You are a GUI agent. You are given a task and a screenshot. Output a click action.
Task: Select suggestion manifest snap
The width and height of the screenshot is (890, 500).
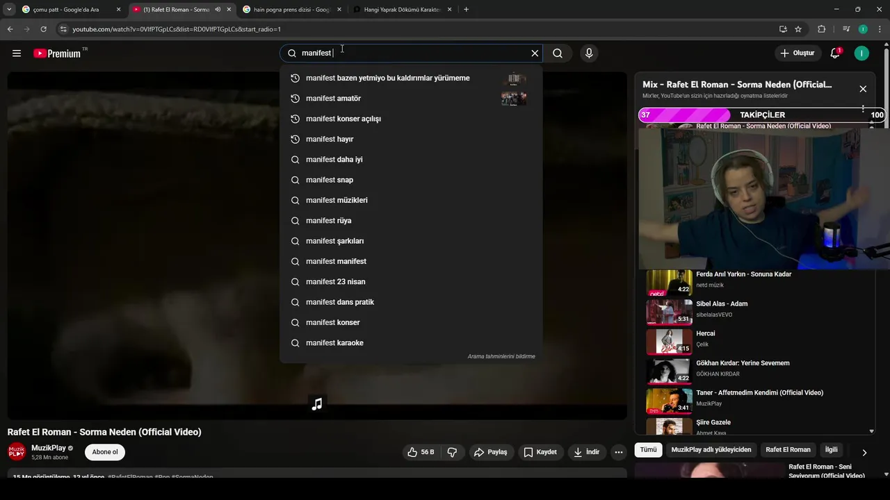click(411, 180)
